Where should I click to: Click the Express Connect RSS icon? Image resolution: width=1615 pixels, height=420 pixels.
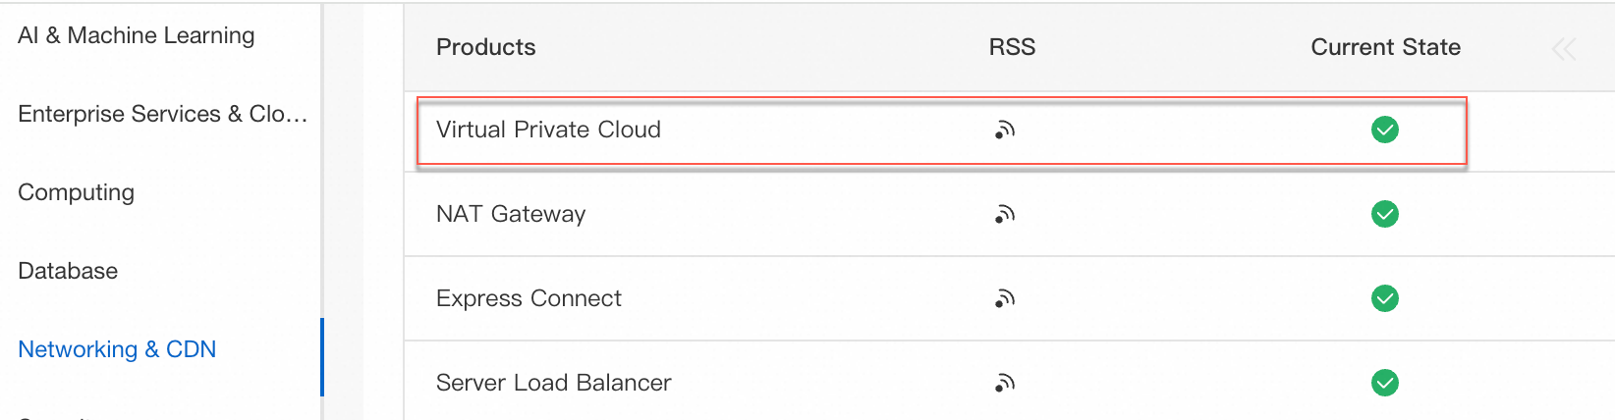tap(1004, 298)
